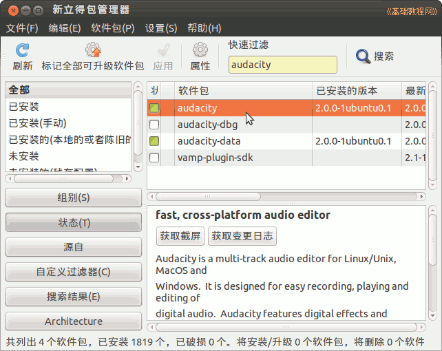The height and width of the screenshot is (351, 442).
Task: Click the 获取变更日志 button
Action: pyautogui.click(x=242, y=236)
